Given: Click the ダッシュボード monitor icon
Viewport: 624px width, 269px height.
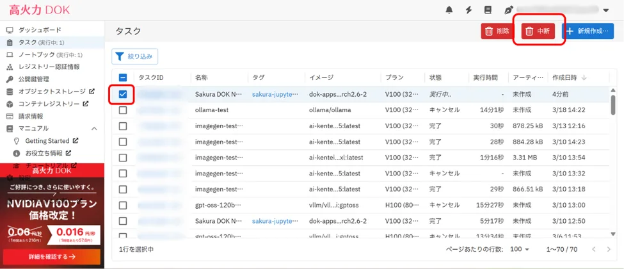Looking at the screenshot, I should (10, 30).
